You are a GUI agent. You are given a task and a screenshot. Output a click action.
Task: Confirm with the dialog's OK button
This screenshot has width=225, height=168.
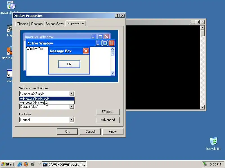point(67,132)
